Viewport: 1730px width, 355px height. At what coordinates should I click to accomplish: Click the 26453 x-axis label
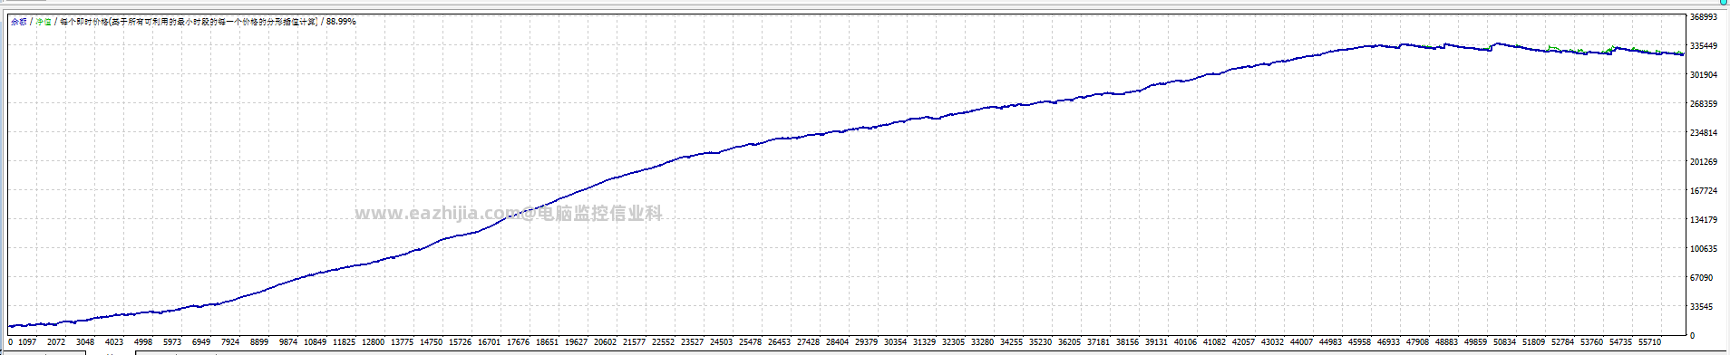pyautogui.click(x=780, y=342)
